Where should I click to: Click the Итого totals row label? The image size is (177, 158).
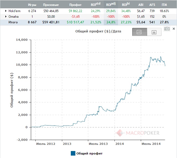point(13,22)
